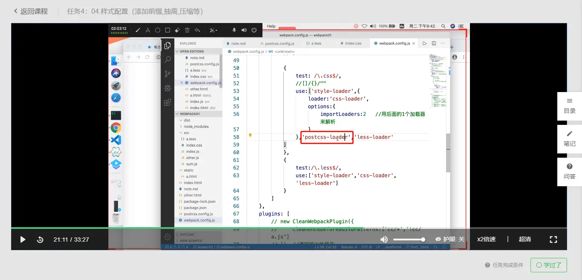
Task: Open the Help menu
Action: click(x=271, y=26)
